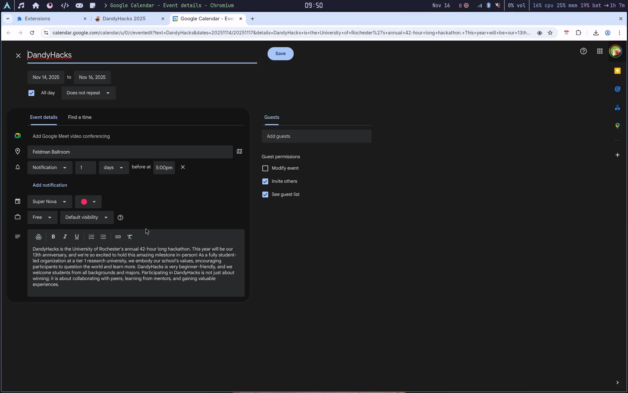Switch to the Find a time tab
Image resolution: width=628 pixels, height=393 pixels.
pyautogui.click(x=79, y=117)
